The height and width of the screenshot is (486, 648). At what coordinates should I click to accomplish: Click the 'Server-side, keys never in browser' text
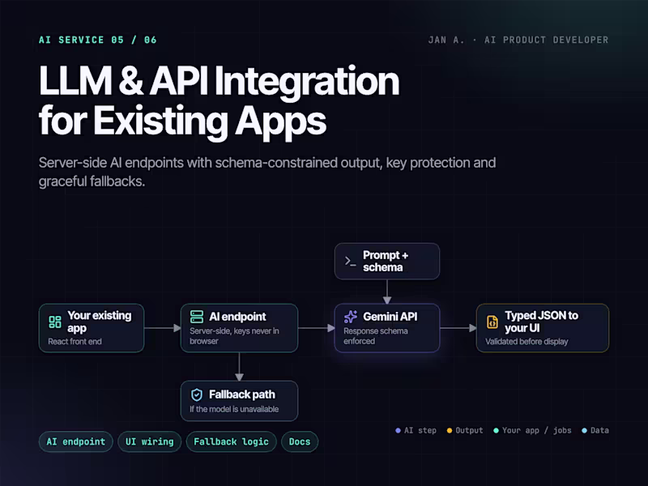234,336
